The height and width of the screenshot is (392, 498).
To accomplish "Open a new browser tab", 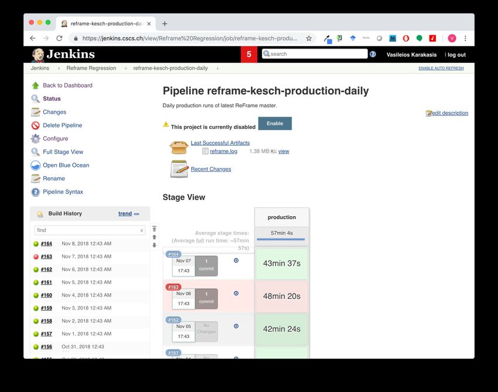I will click(165, 23).
